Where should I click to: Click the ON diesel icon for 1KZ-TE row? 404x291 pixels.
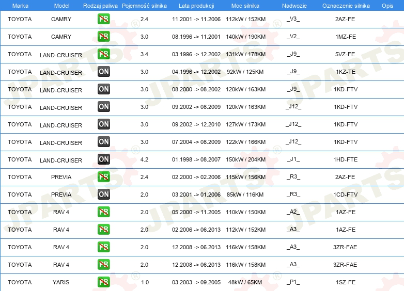click(x=103, y=72)
